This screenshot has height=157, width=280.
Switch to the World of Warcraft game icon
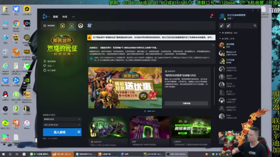click(x=63, y=25)
